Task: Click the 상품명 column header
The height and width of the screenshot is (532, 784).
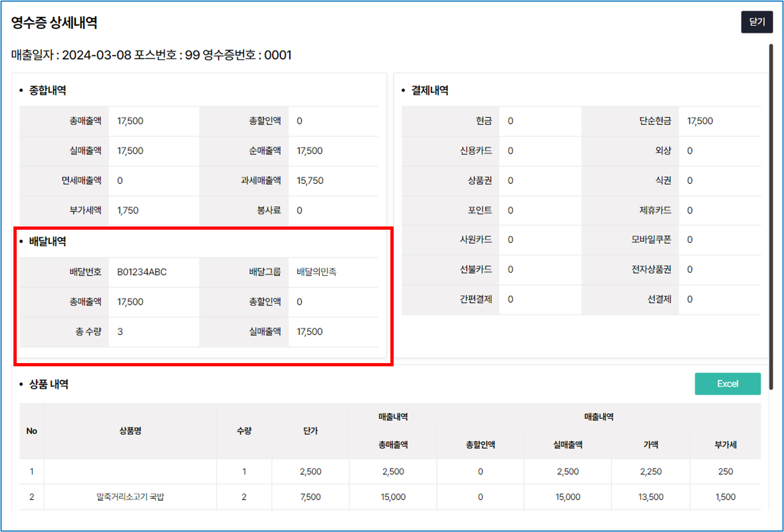Action: click(x=130, y=431)
